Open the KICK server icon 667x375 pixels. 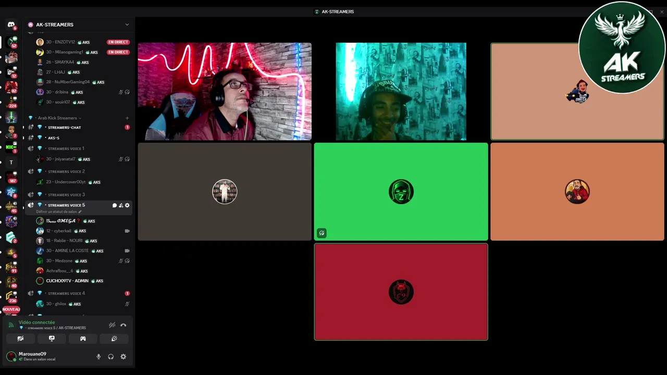point(11,147)
